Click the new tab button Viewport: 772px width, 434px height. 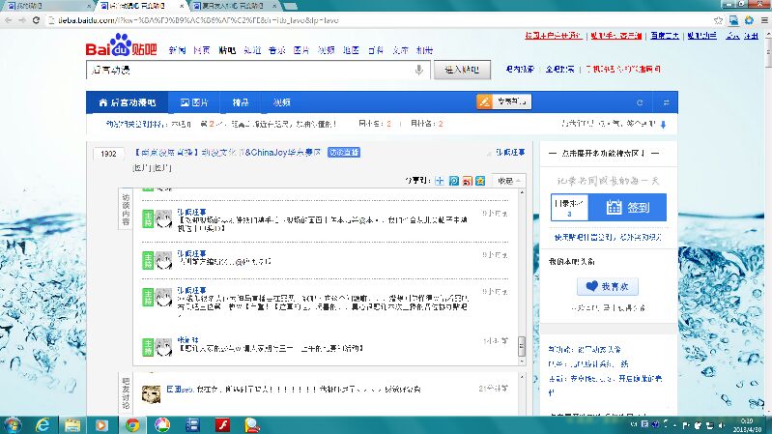click(291, 6)
